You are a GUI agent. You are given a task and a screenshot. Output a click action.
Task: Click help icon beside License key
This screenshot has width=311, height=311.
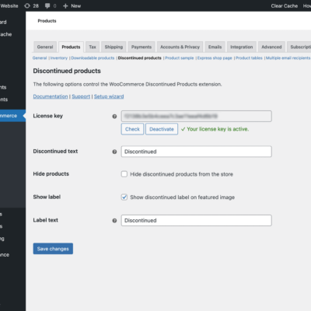point(114,117)
